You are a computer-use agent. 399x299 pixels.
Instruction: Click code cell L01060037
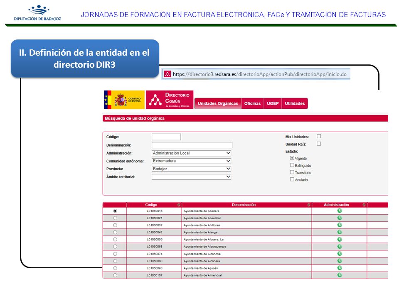click(x=155, y=225)
